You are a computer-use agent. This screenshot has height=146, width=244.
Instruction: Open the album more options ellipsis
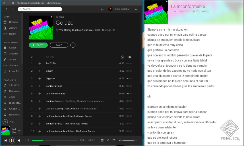coord(73,45)
